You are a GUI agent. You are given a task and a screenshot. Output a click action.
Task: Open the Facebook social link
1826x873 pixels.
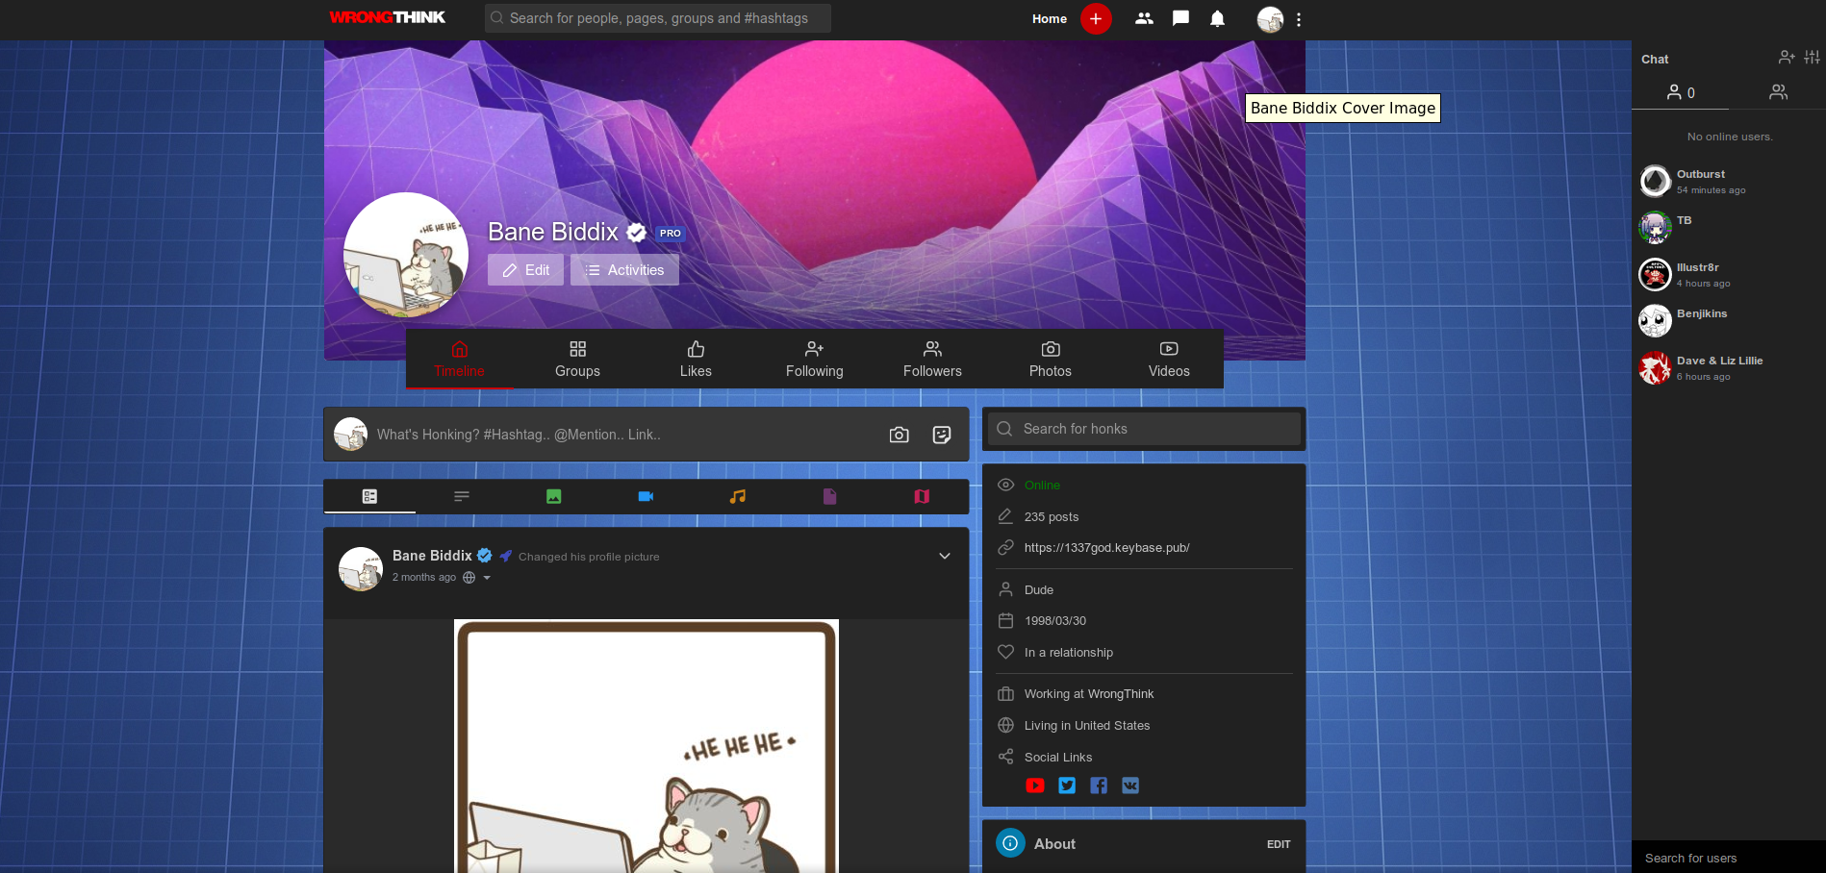click(1099, 786)
